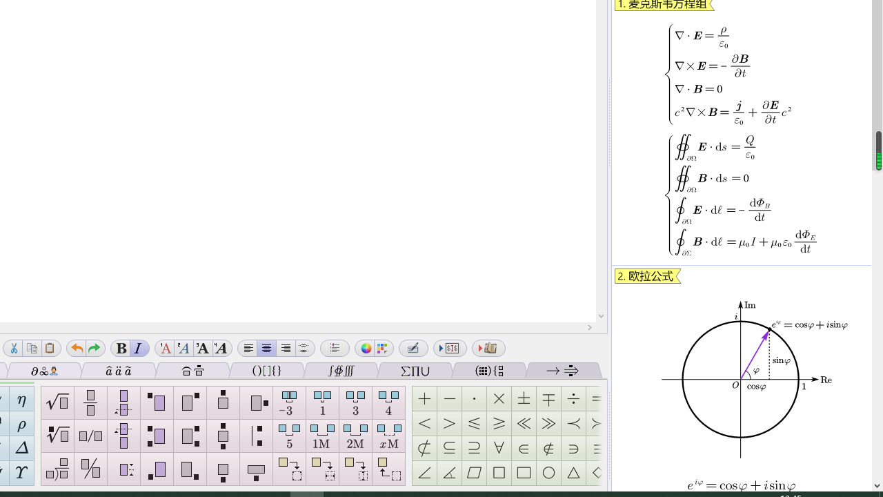Click the Paste clipboard icon
Image resolution: width=883 pixels, height=497 pixels.
(x=50, y=349)
